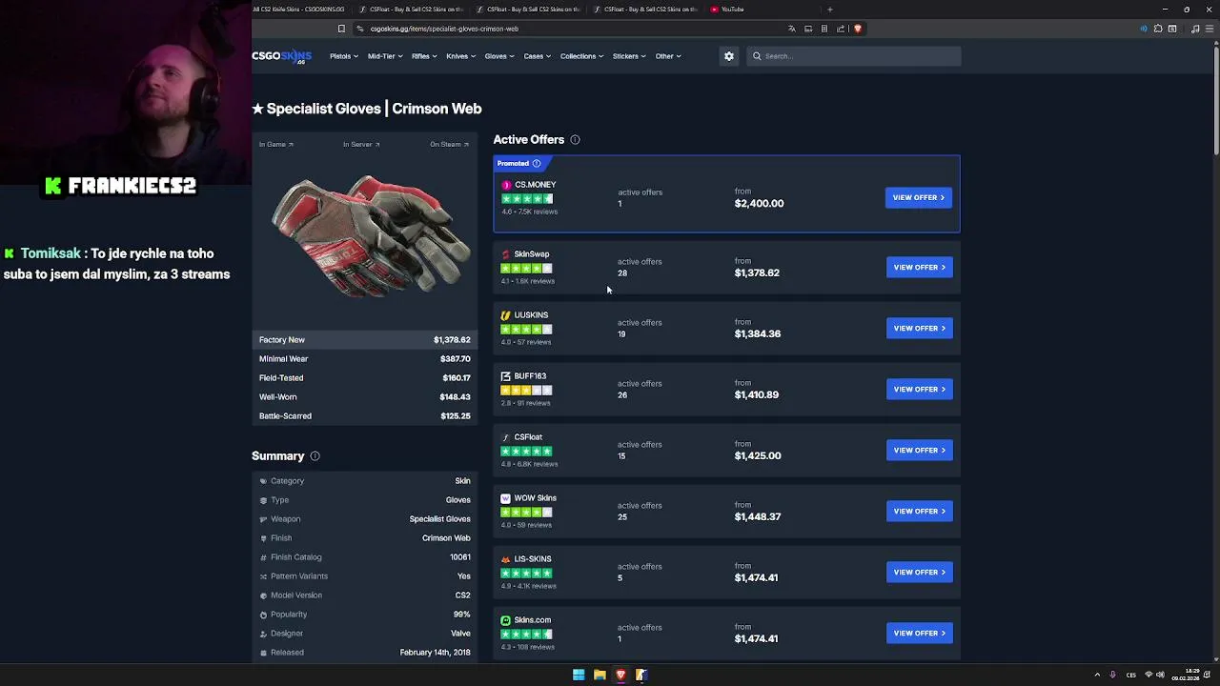
Task: Expand the Mid-Tier menu
Action: pos(385,56)
